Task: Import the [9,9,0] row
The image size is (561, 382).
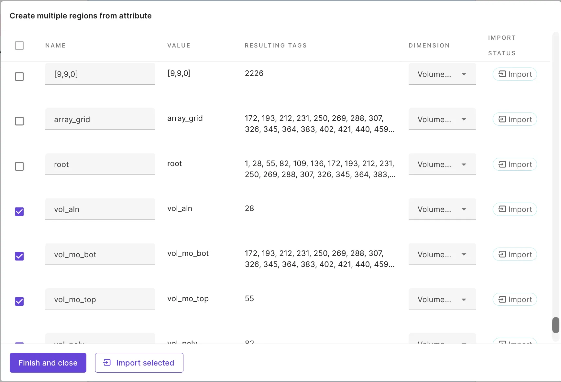Action: click(515, 74)
